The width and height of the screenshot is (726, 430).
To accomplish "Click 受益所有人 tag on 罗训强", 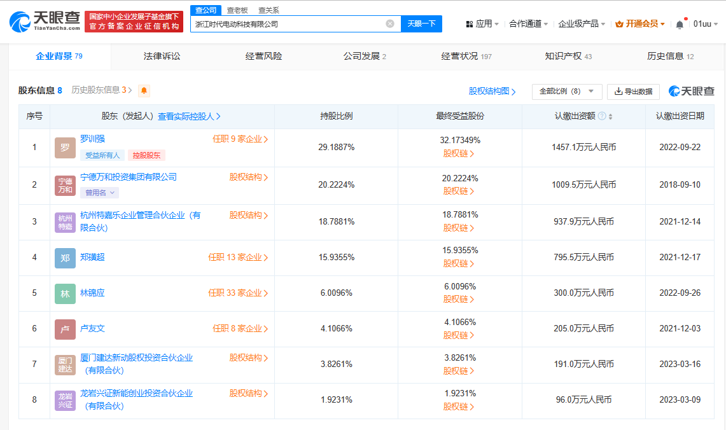I will [x=102, y=155].
